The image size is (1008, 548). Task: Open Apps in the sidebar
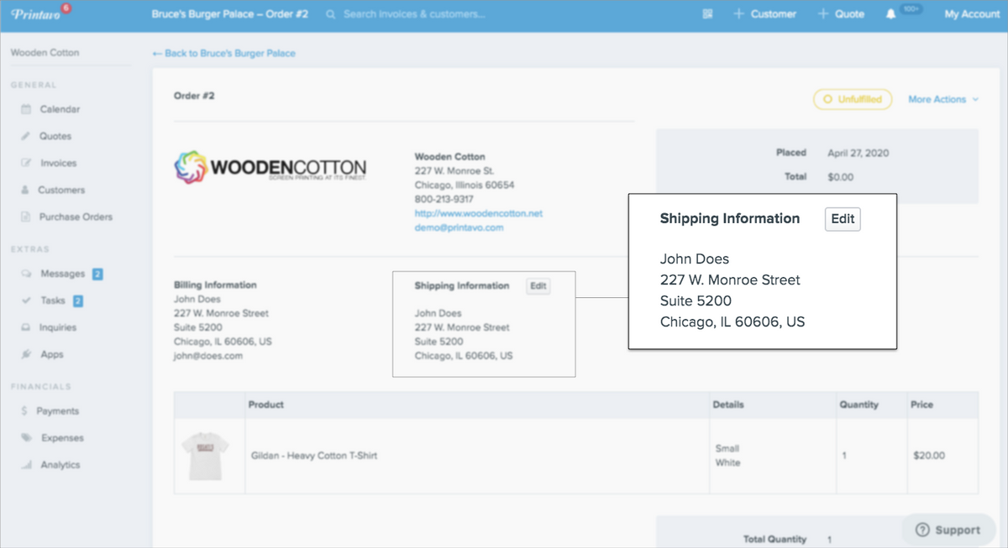click(50, 354)
